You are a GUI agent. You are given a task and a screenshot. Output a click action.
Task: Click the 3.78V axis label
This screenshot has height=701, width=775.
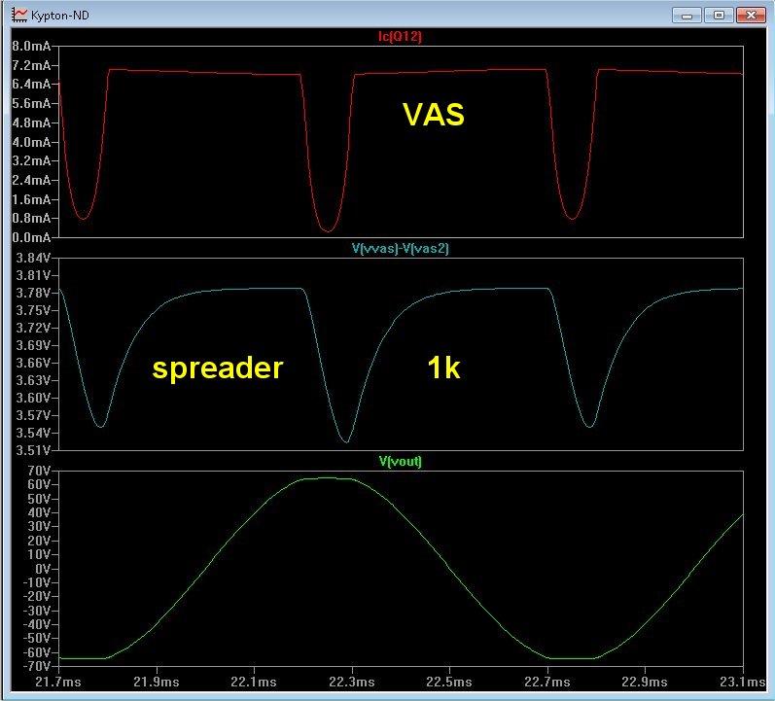tap(33, 293)
